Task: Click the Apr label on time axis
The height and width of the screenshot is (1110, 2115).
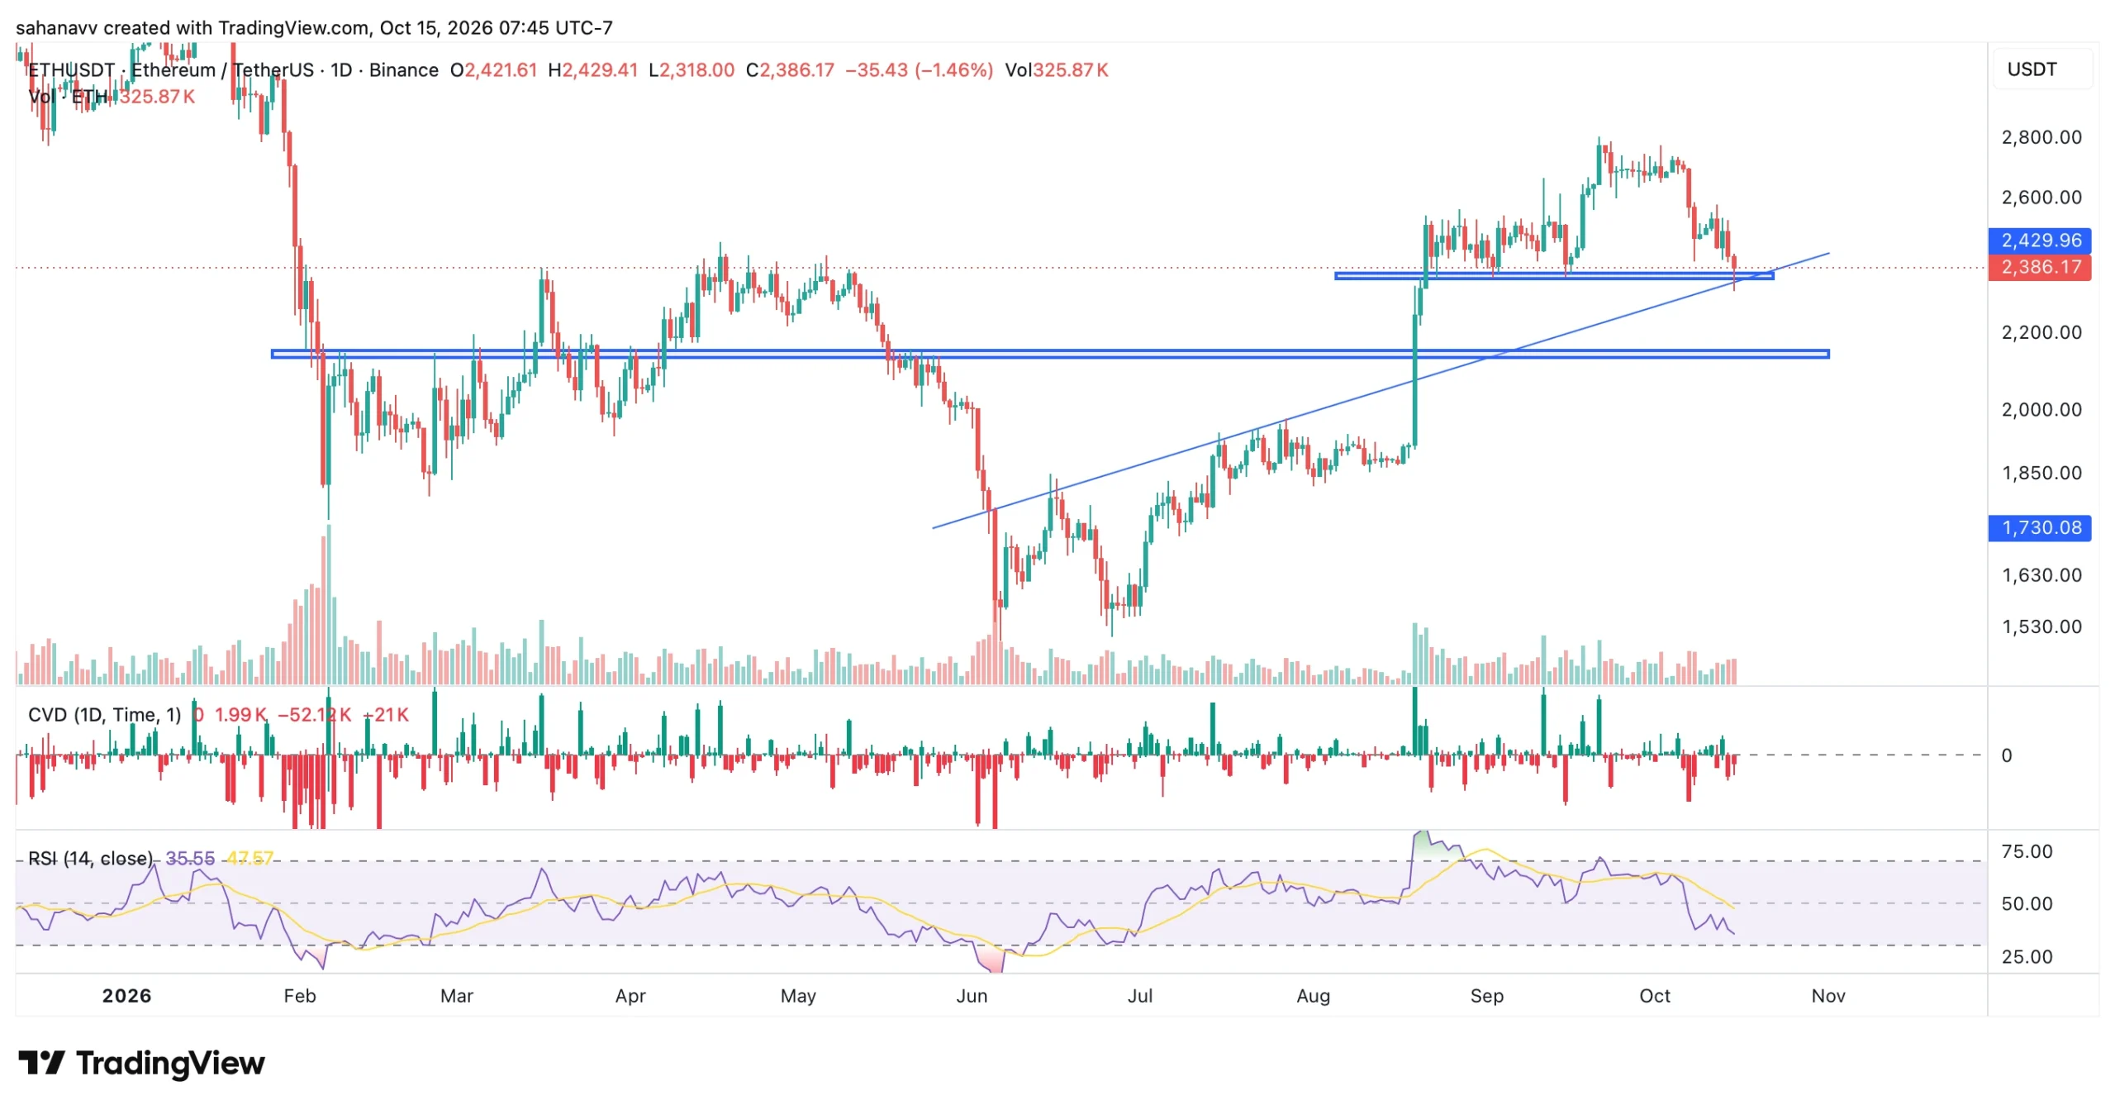Action: point(630,995)
